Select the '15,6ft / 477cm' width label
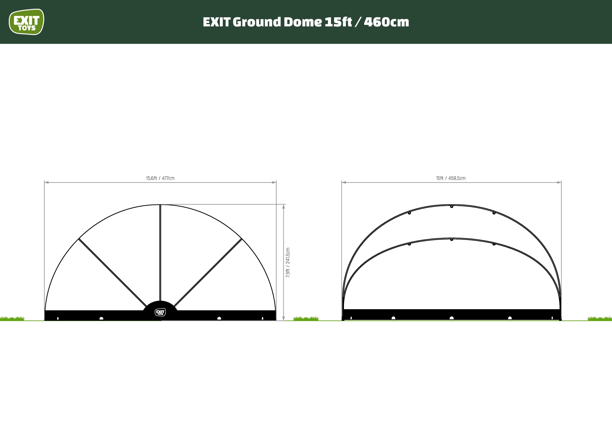Viewport: 612px width, 433px height. (160, 178)
